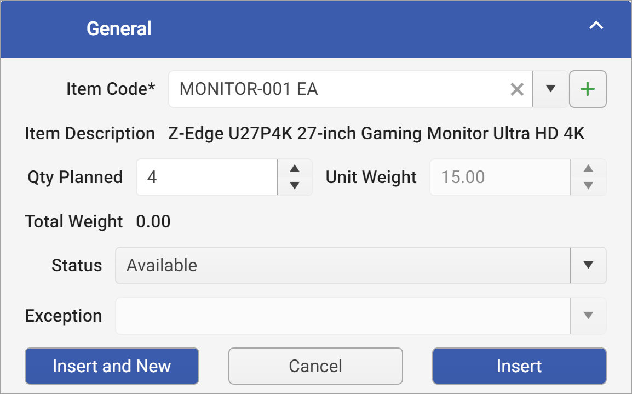Collapse the General section using the chevron
The height and width of the screenshot is (394, 632).
596,25
